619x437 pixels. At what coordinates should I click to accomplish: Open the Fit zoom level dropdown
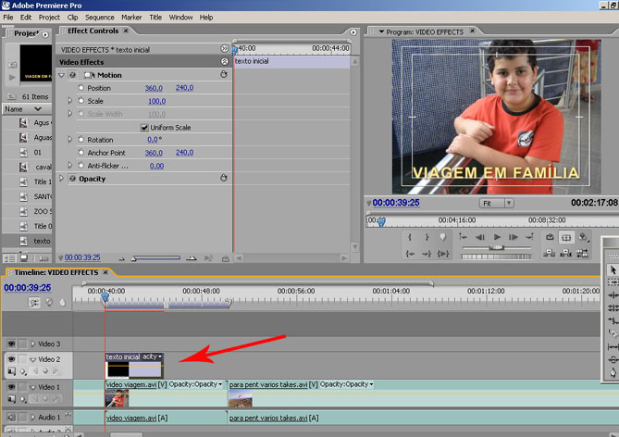coord(497,202)
